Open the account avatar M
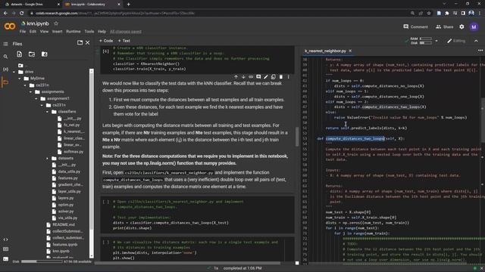 [474, 27]
